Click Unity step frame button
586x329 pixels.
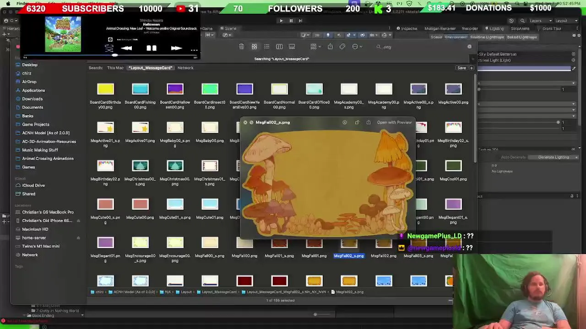coord(300,21)
